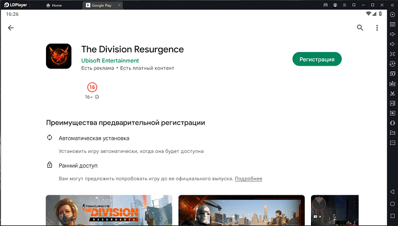Viewport: 398px width, 226px height.
Task: Click the LDPlayer logo
Action: click(x=15, y=5)
